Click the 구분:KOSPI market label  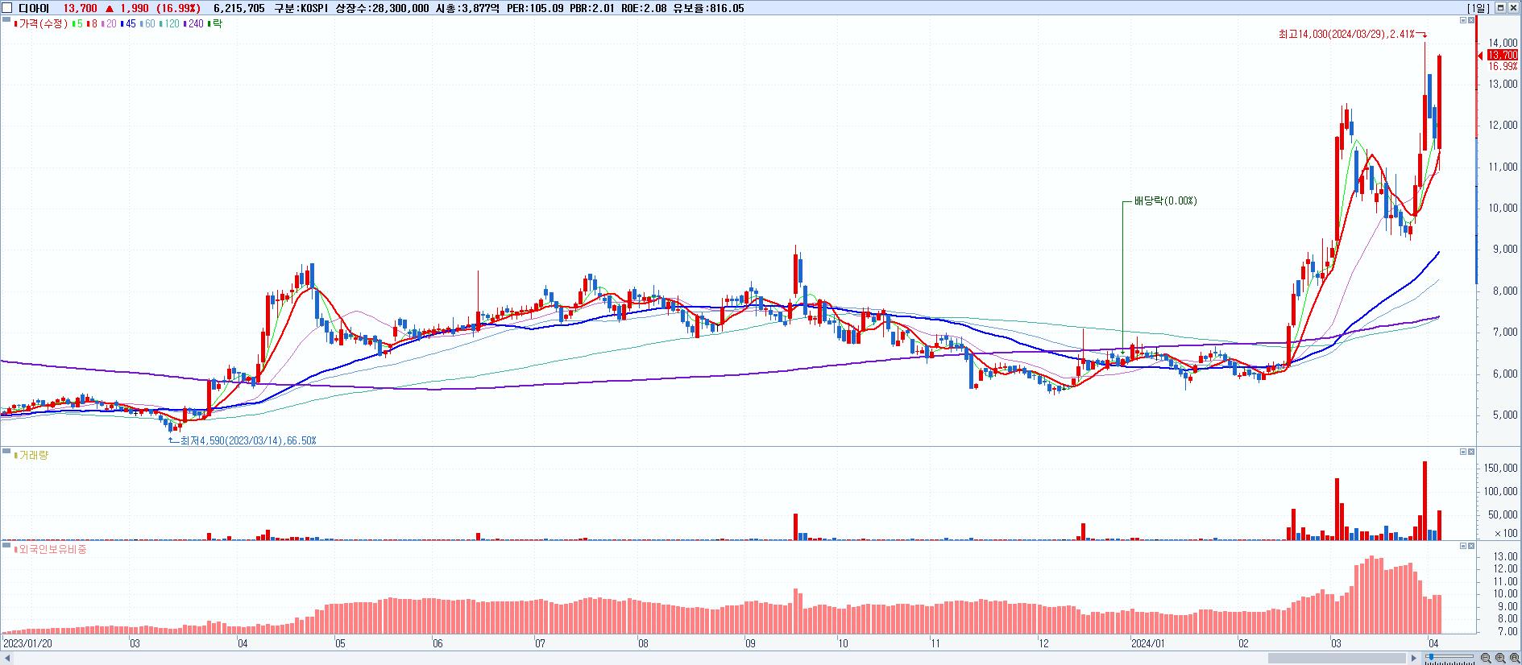pyautogui.click(x=302, y=9)
